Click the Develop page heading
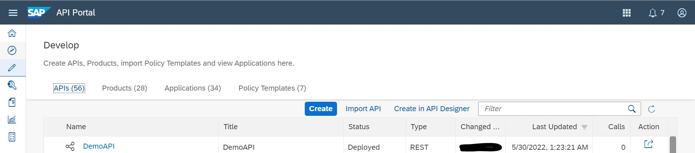 [x=61, y=45]
